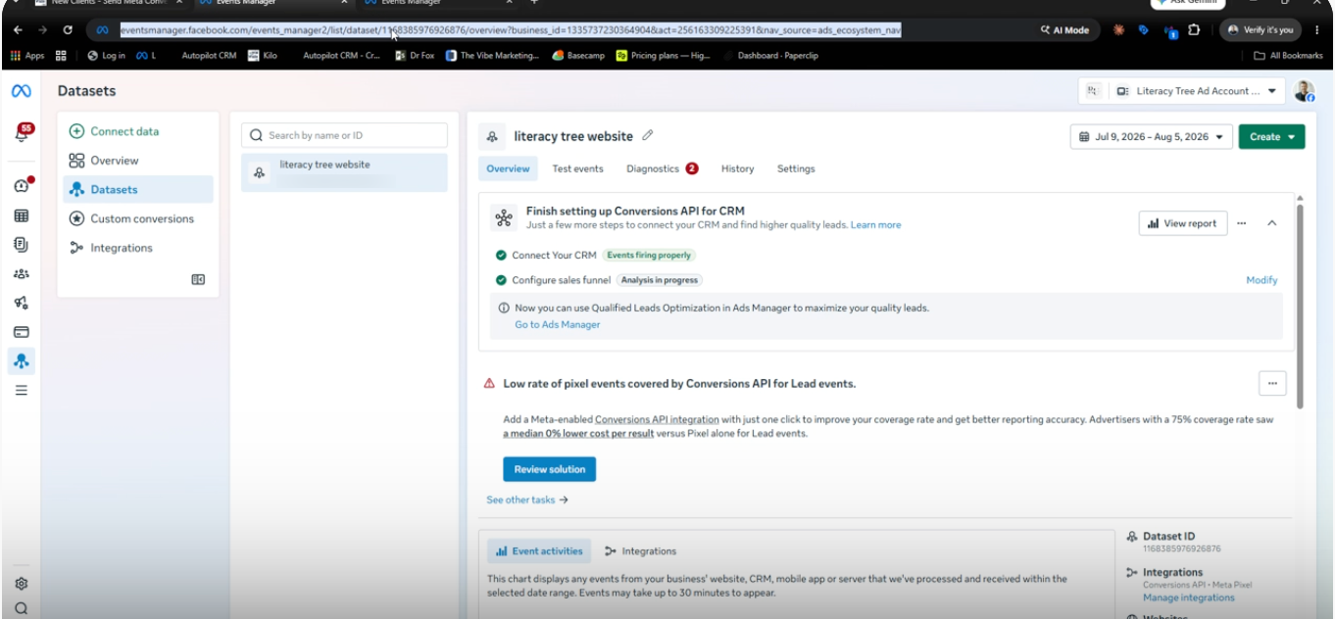Click the search magnifier at sidebar bottom
Image resolution: width=1335 pixels, height=619 pixels.
(22, 608)
